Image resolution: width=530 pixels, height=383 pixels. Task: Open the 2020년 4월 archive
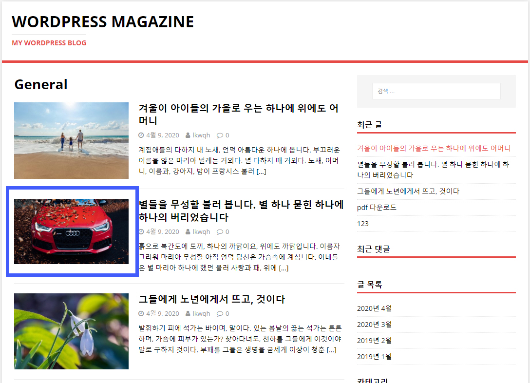(x=374, y=308)
